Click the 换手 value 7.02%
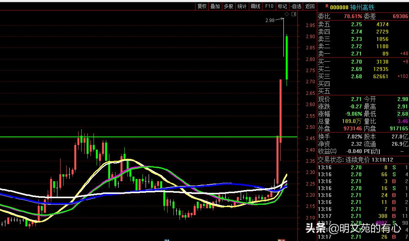409x241 pixels. (x=354, y=137)
